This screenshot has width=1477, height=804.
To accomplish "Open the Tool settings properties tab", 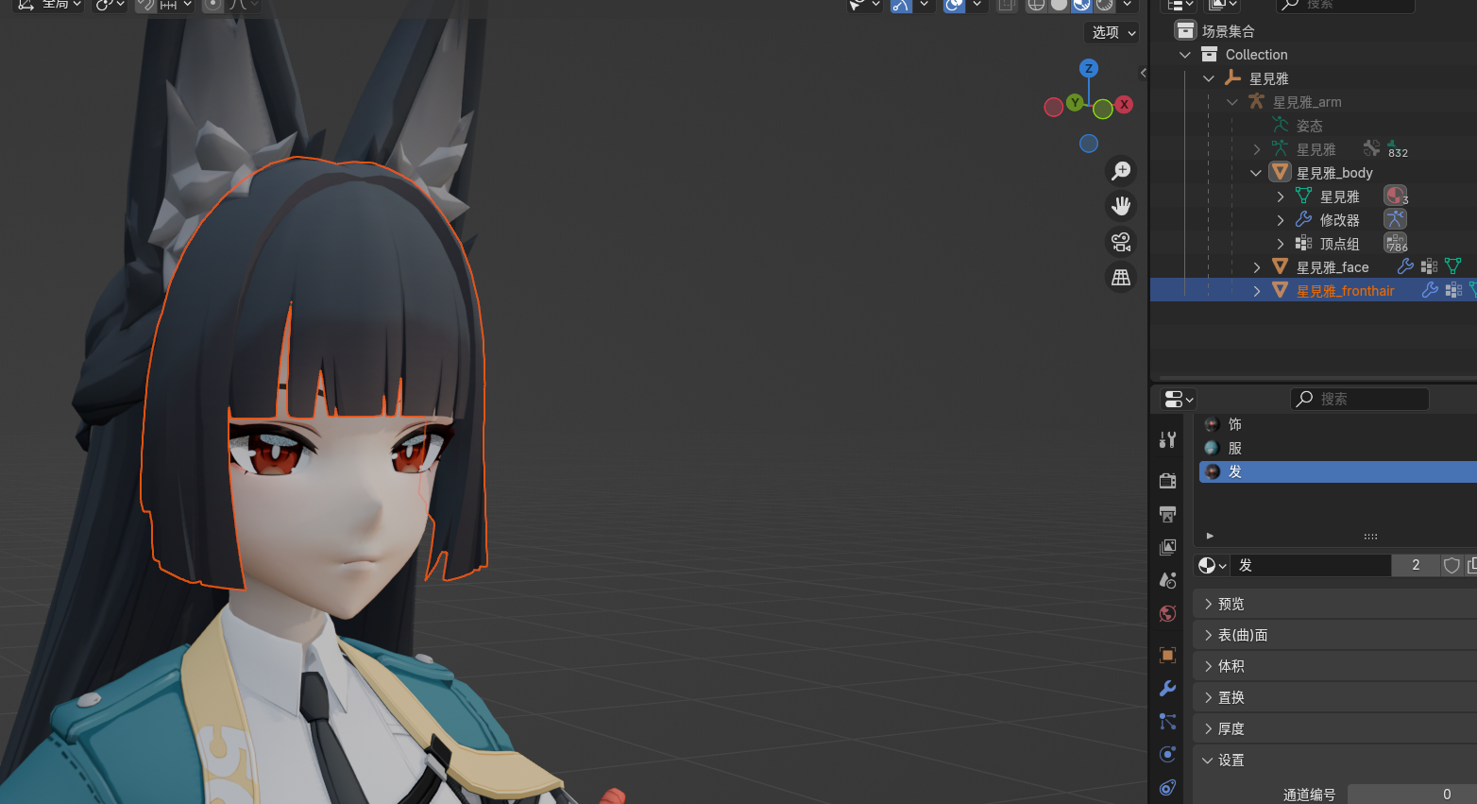I will pos(1167,439).
